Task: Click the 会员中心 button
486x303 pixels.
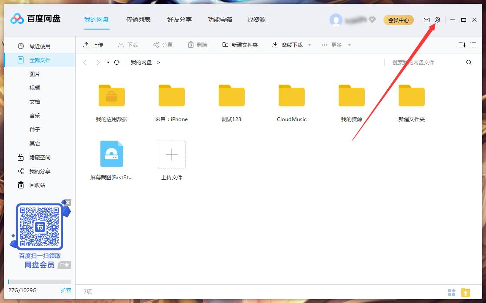Action: 398,20
